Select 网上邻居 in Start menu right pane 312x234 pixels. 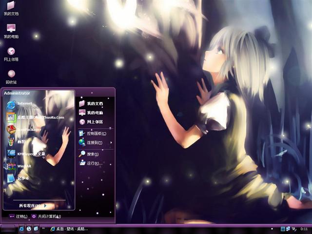pyautogui.click(x=91, y=122)
